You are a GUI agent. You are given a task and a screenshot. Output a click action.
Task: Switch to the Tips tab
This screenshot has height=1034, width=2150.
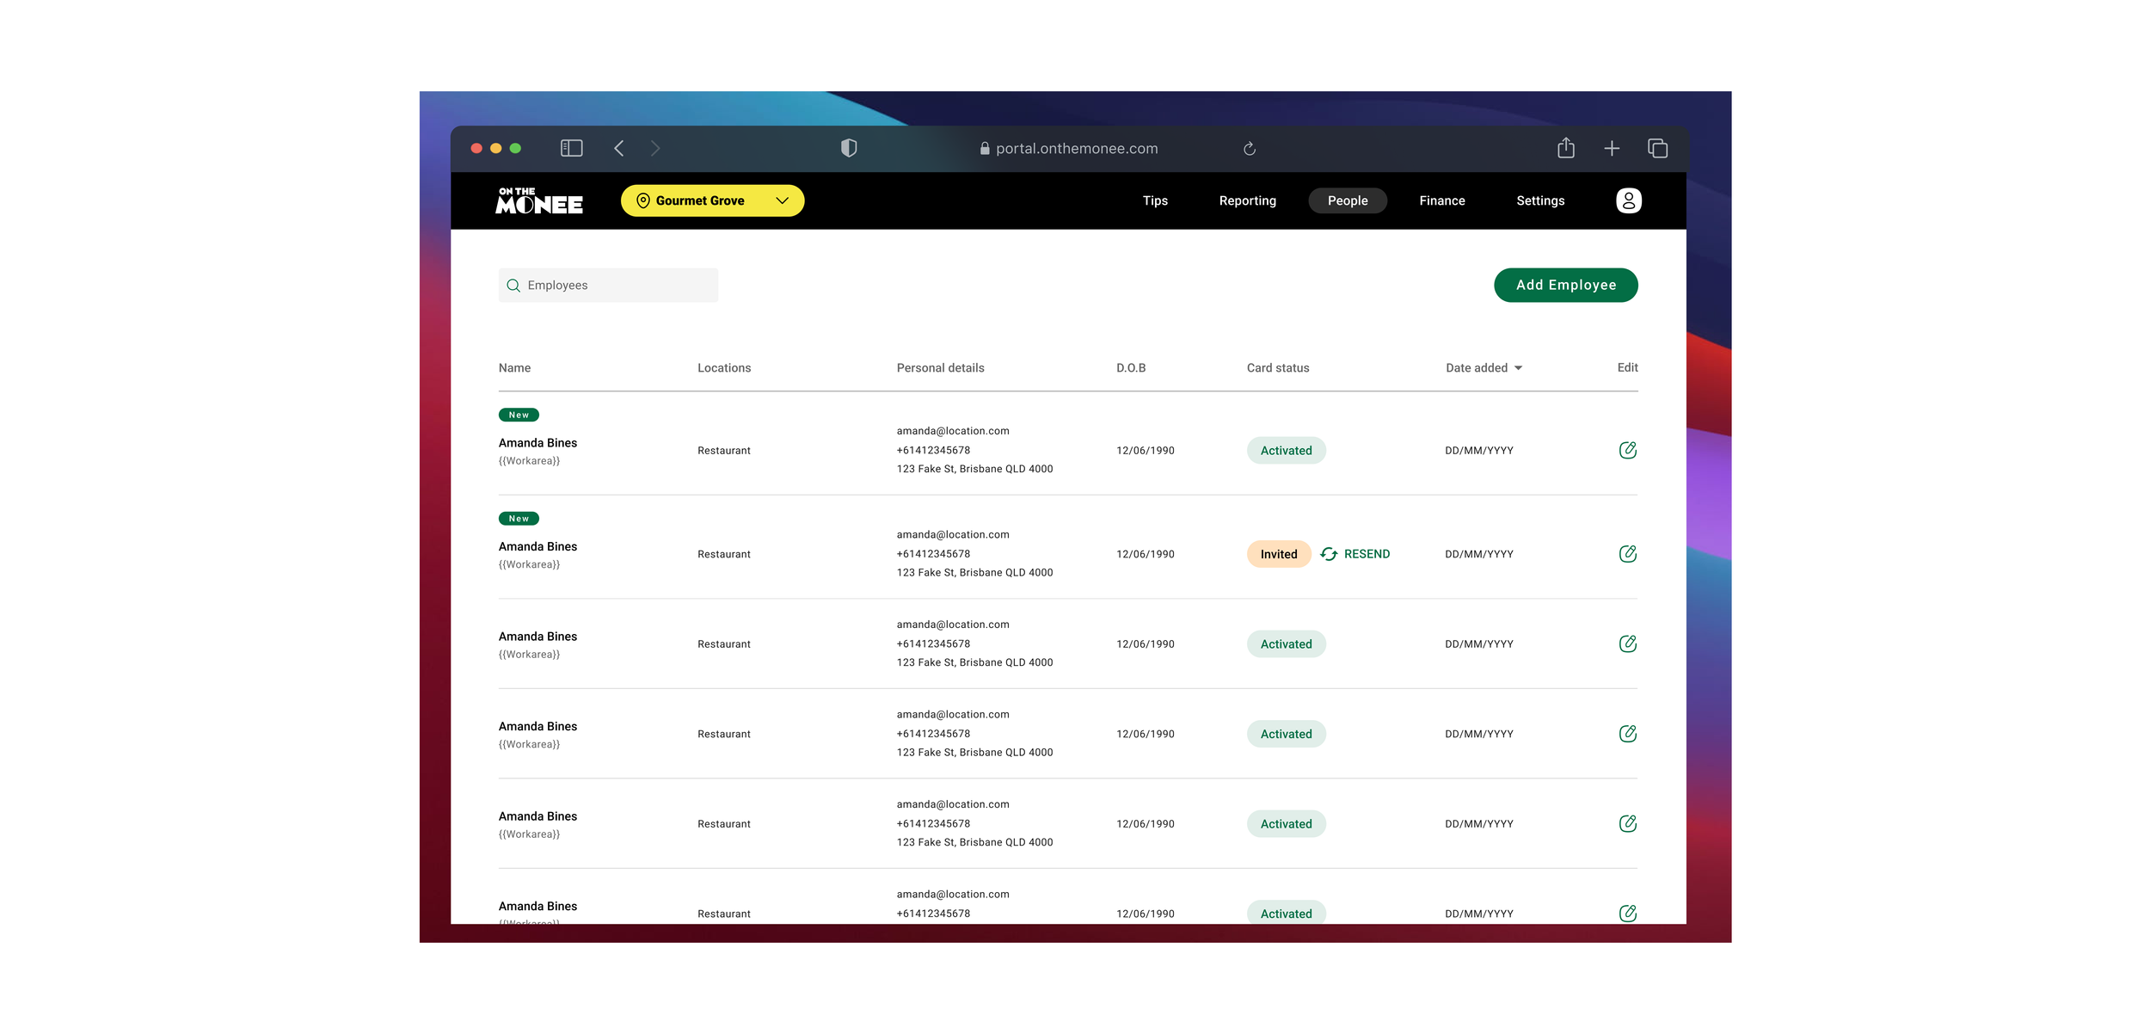[x=1154, y=200]
